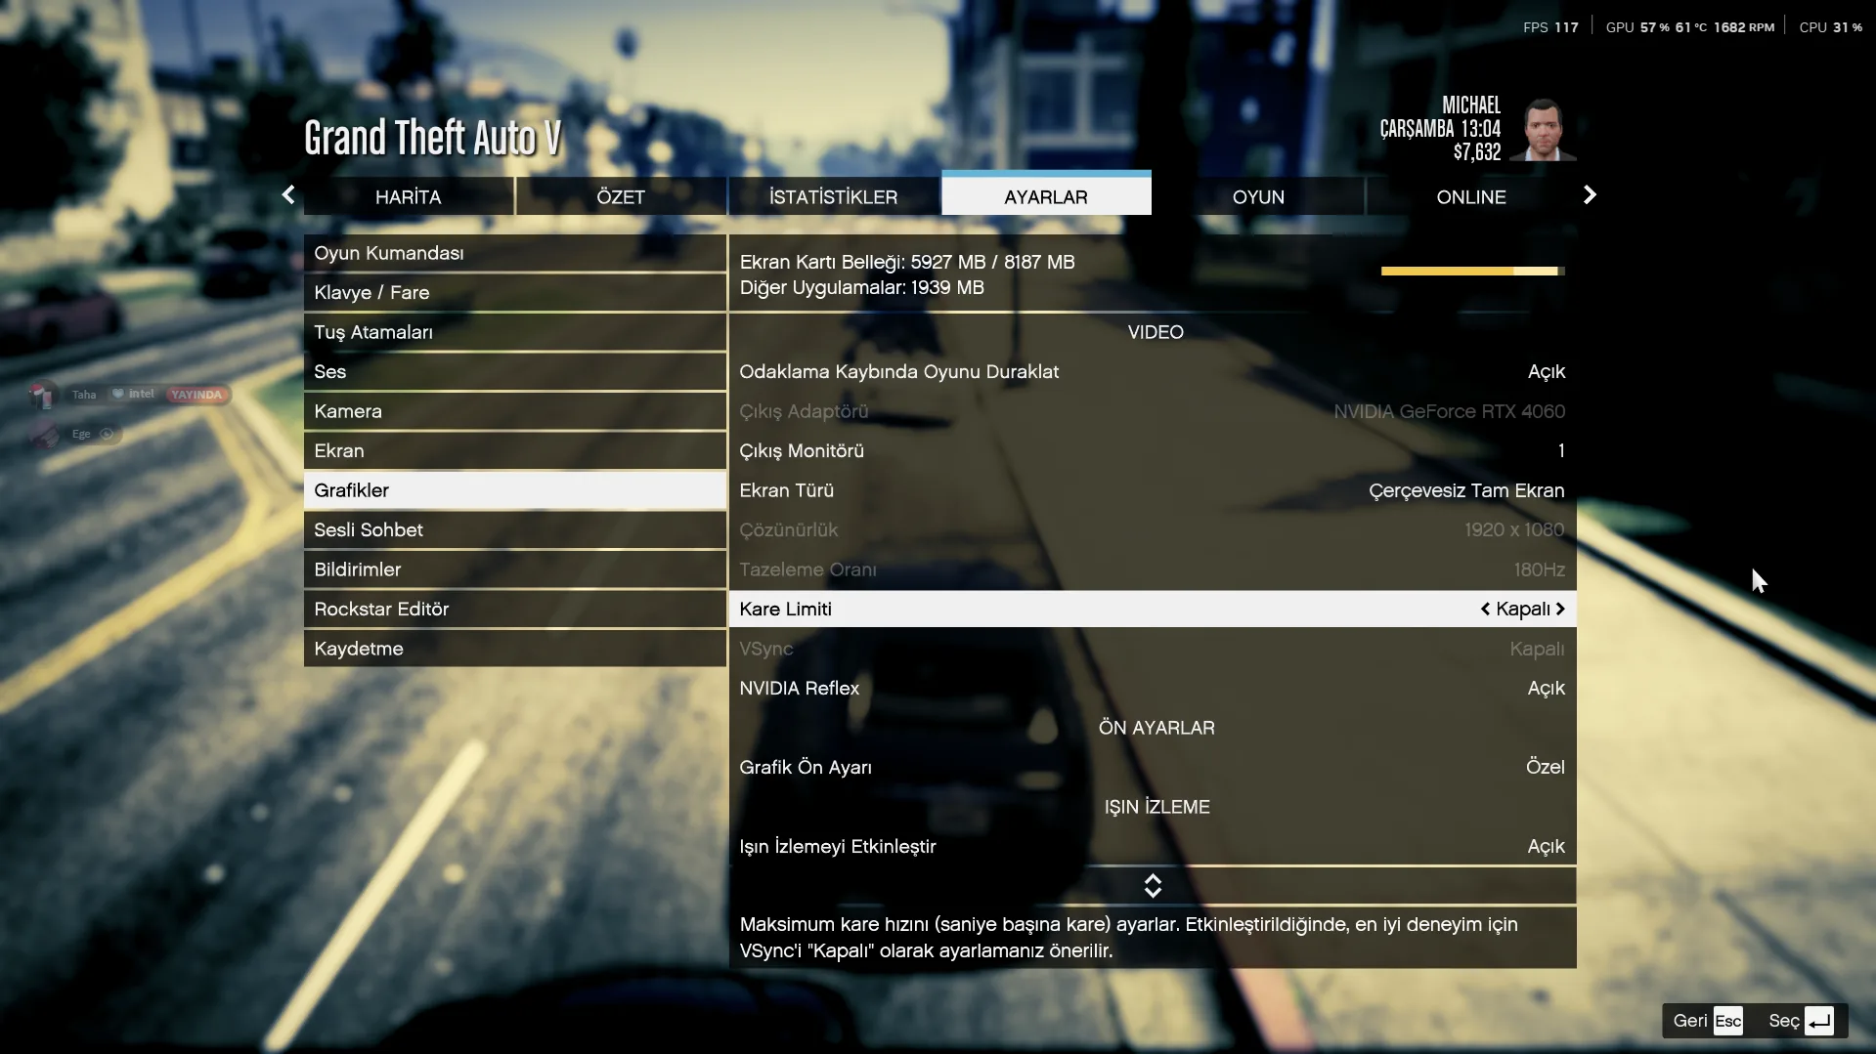Click the Enter key icon next to Seç
Screen dimensions: 1876x1054
click(x=1819, y=1021)
